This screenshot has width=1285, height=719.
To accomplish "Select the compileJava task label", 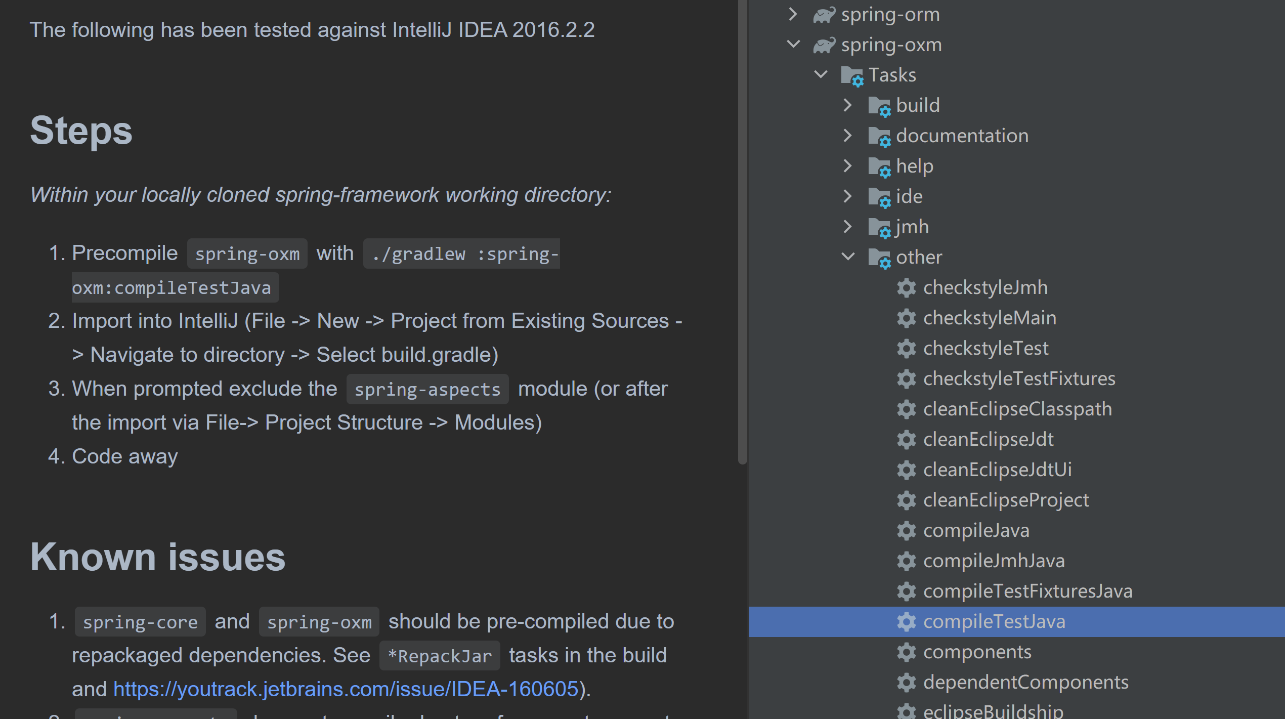I will pyautogui.click(x=976, y=531).
